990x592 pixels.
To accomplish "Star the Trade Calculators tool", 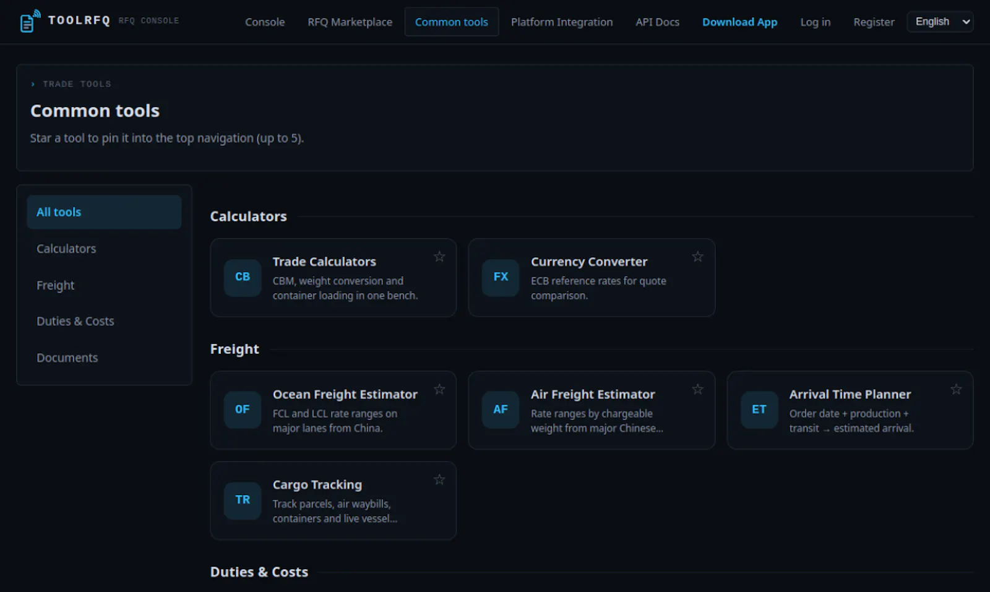I will 439,257.
